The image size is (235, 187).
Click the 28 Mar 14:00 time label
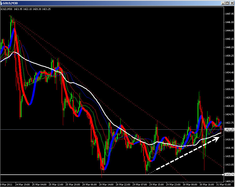tap(106, 185)
